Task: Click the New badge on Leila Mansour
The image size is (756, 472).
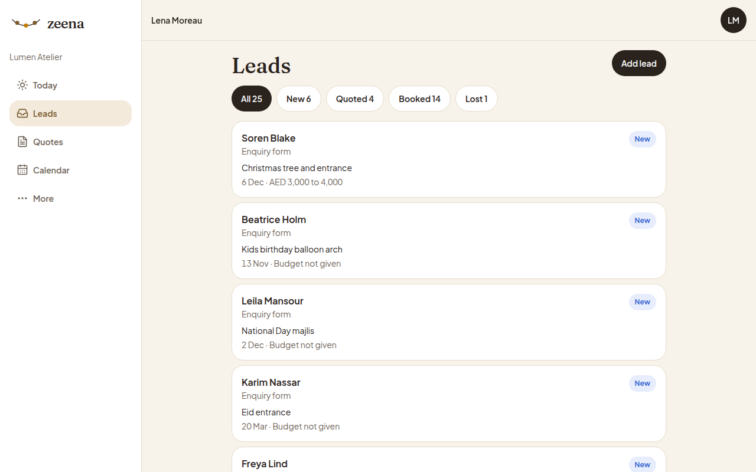Action: pyautogui.click(x=643, y=302)
